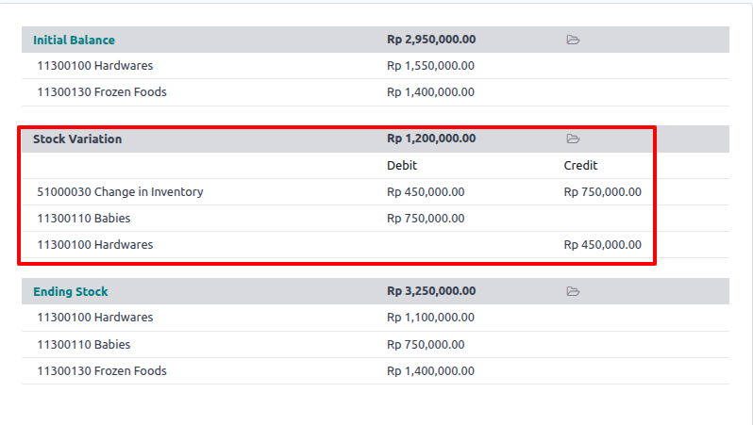Click the Rp 2,950,000.00 Initial Balance total
Image resolution: width=753 pixels, height=425 pixels.
(431, 40)
